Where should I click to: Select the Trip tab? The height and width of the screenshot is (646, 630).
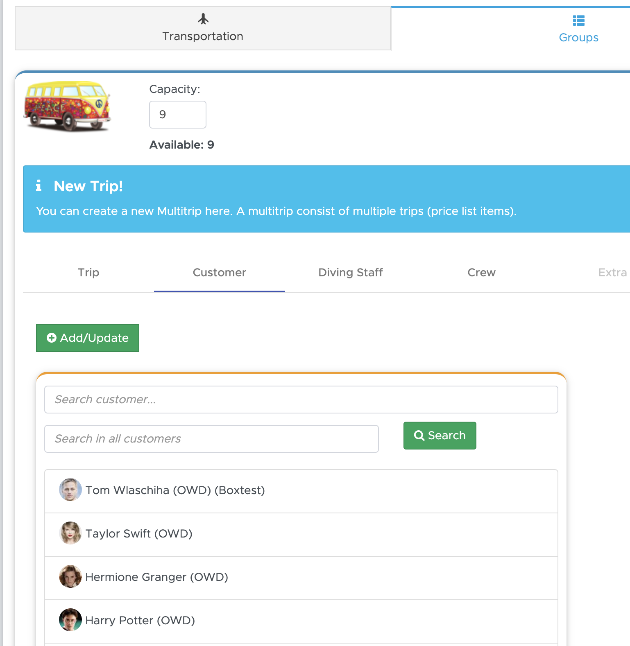click(x=88, y=273)
